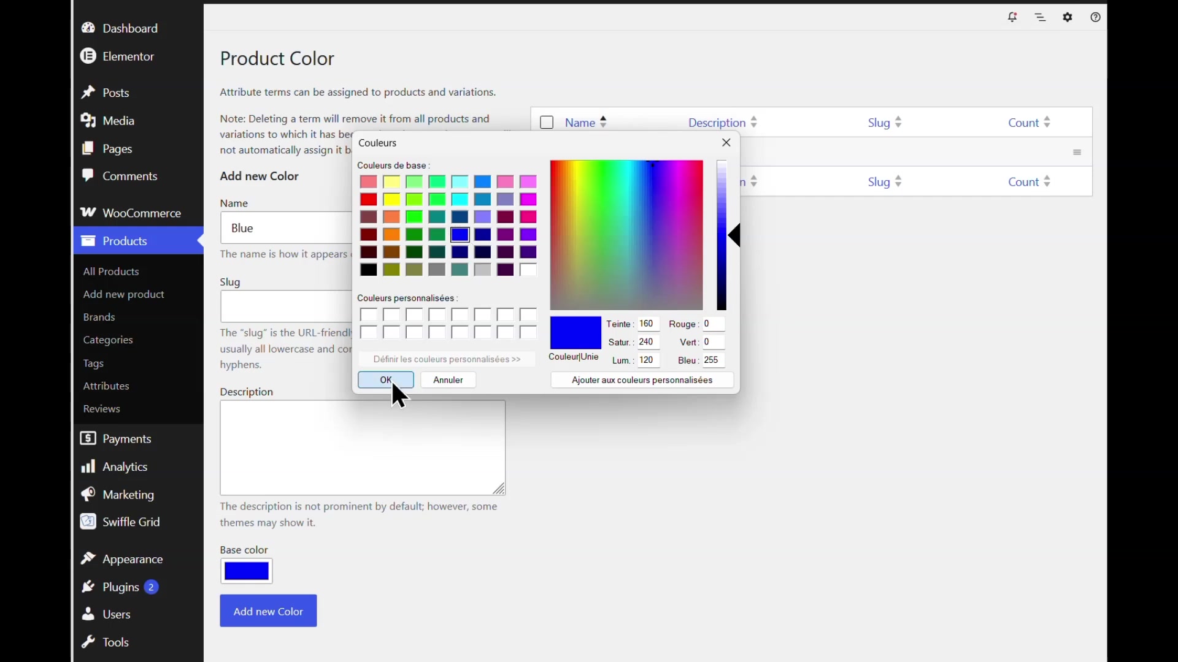Open the Dashboard icon in sidebar
This screenshot has width=1178, height=662.
88,28
